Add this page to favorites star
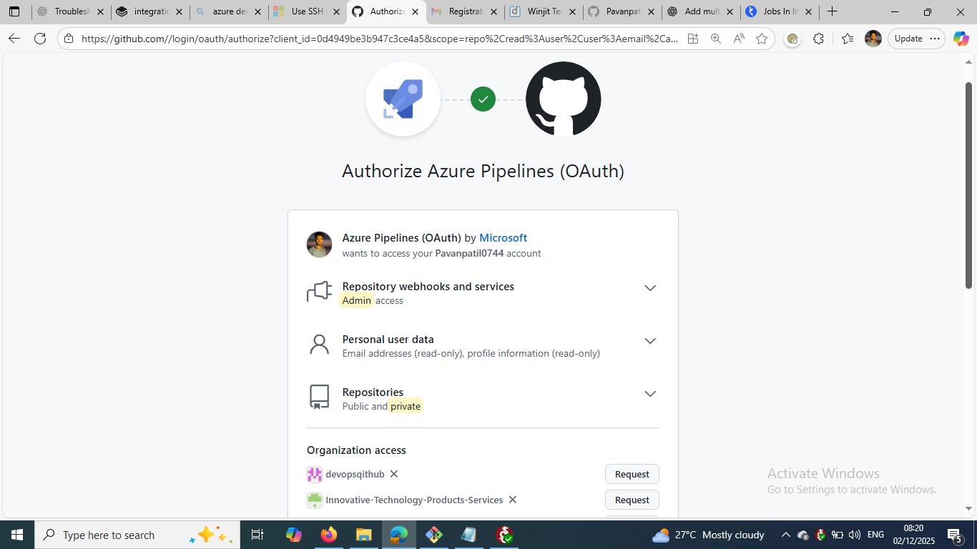Screen dimensions: 977x549 [762, 39]
